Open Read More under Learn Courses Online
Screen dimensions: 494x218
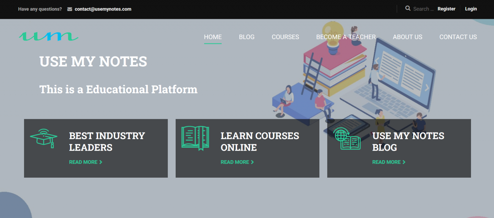pyautogui.click(x=237, y=162)
